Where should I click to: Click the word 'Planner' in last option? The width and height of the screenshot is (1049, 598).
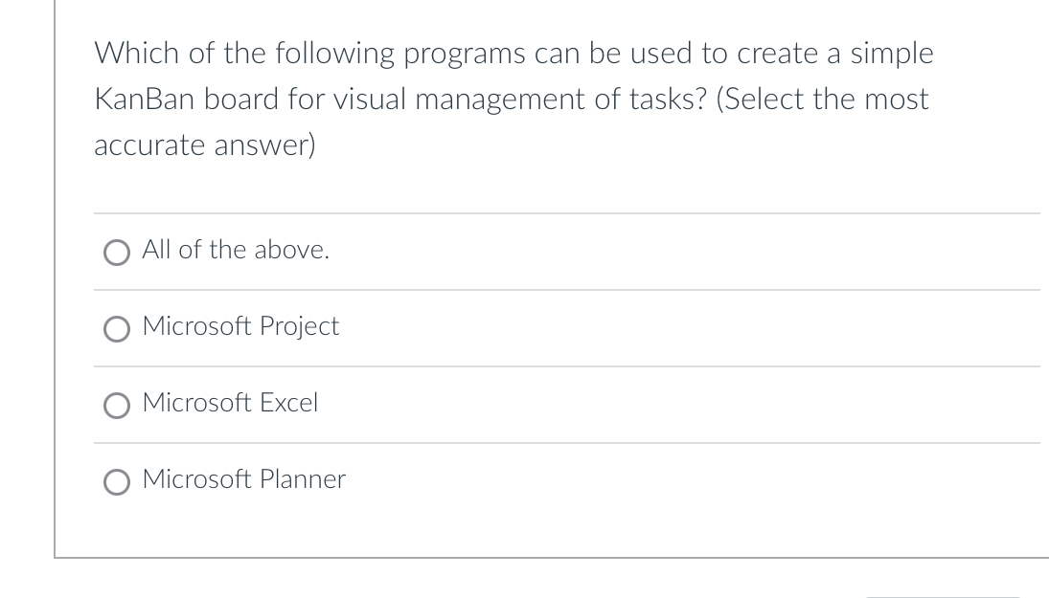pos(303,479)
